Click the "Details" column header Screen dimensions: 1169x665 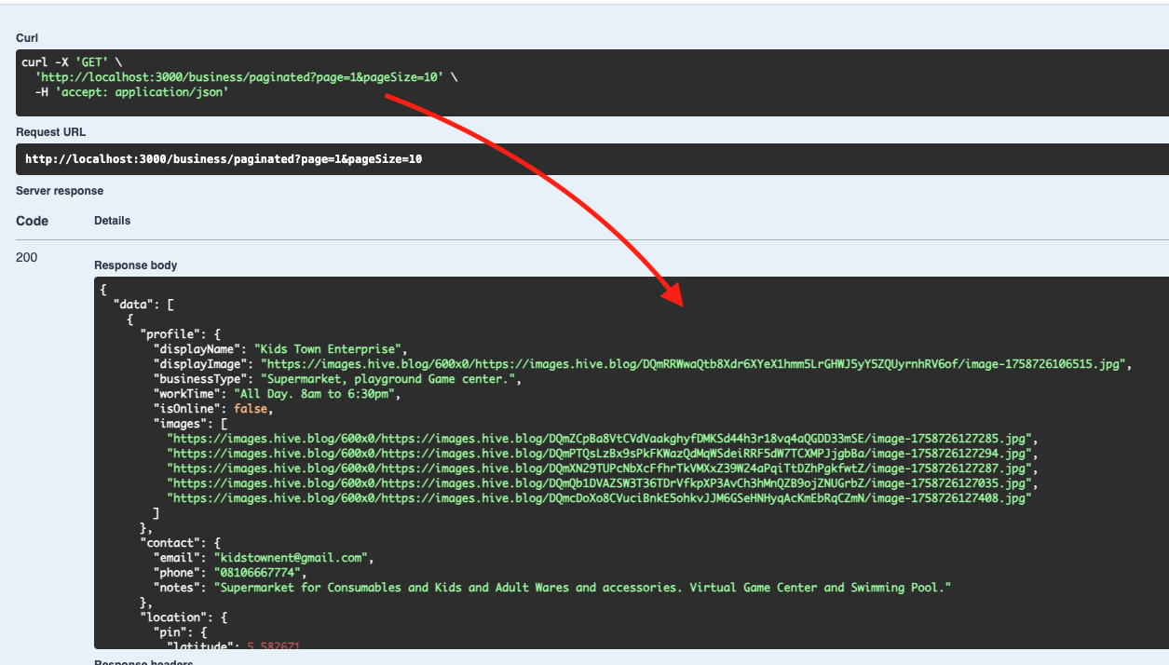[x=112, y=221]
